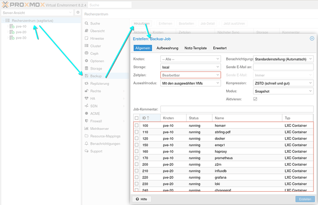The image size is (318, 205).
Task: Check the docker container row
Action: 136,138
